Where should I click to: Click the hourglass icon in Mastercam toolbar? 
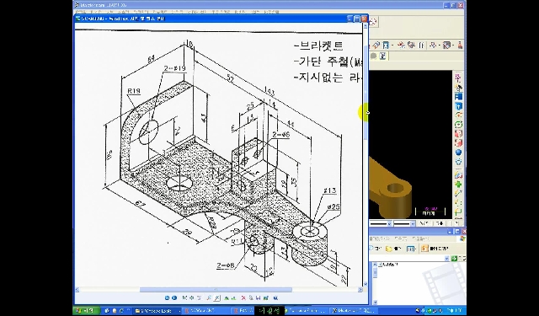[386, 45]
